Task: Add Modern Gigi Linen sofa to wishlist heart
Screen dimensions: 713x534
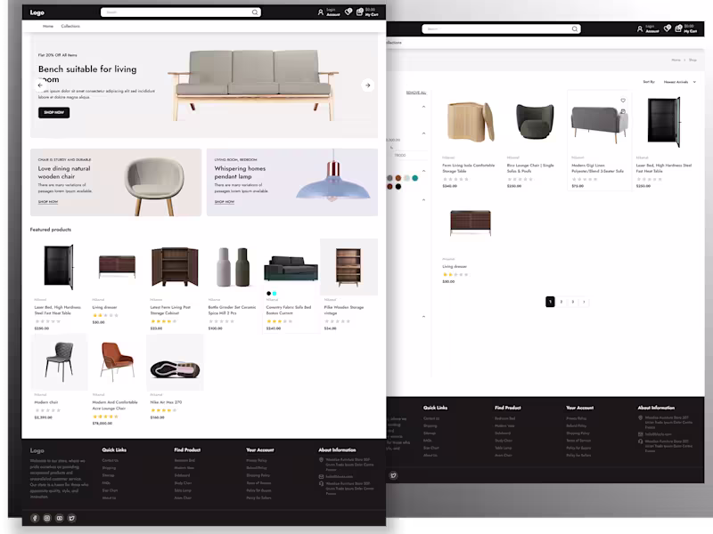Action: [x=623, y=101]
